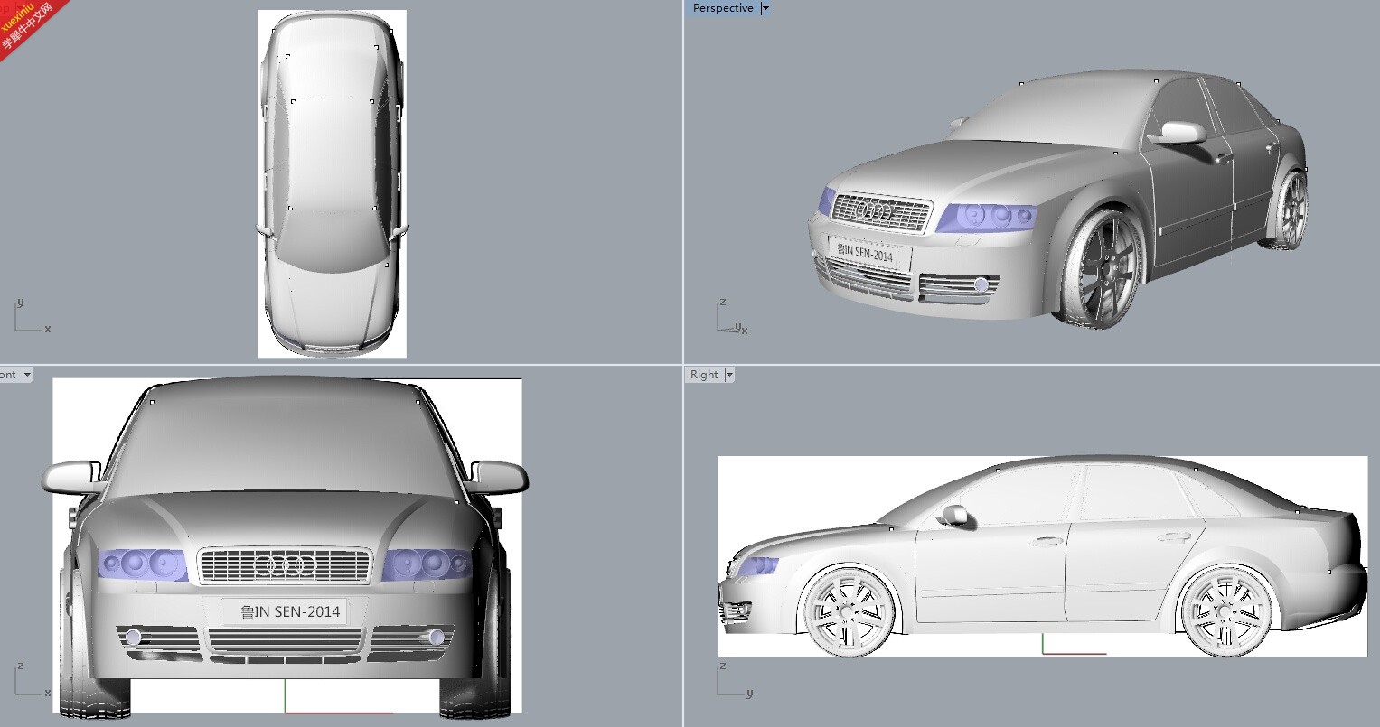Select the front door panel in Right viewport
The width and height of the screenshot is (1380, 727).
point(991,573)
